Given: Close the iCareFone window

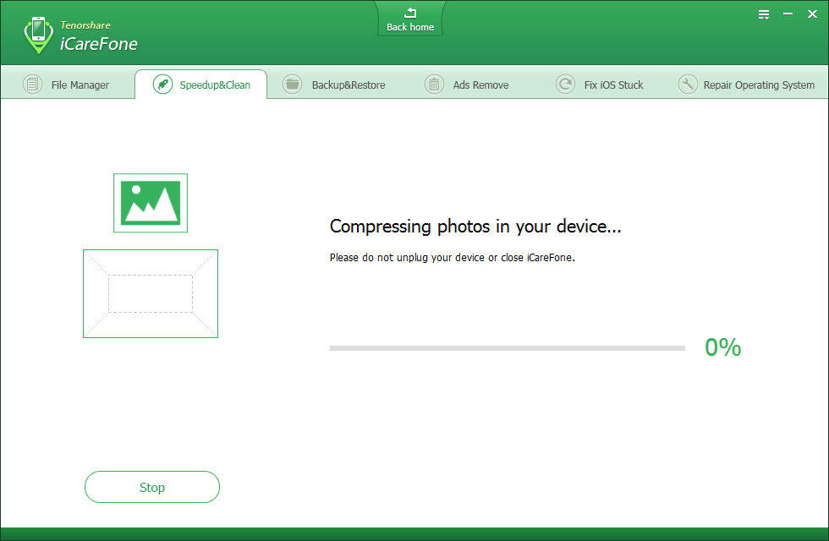Looking at the screenshot, I should (x=812, y=14).
